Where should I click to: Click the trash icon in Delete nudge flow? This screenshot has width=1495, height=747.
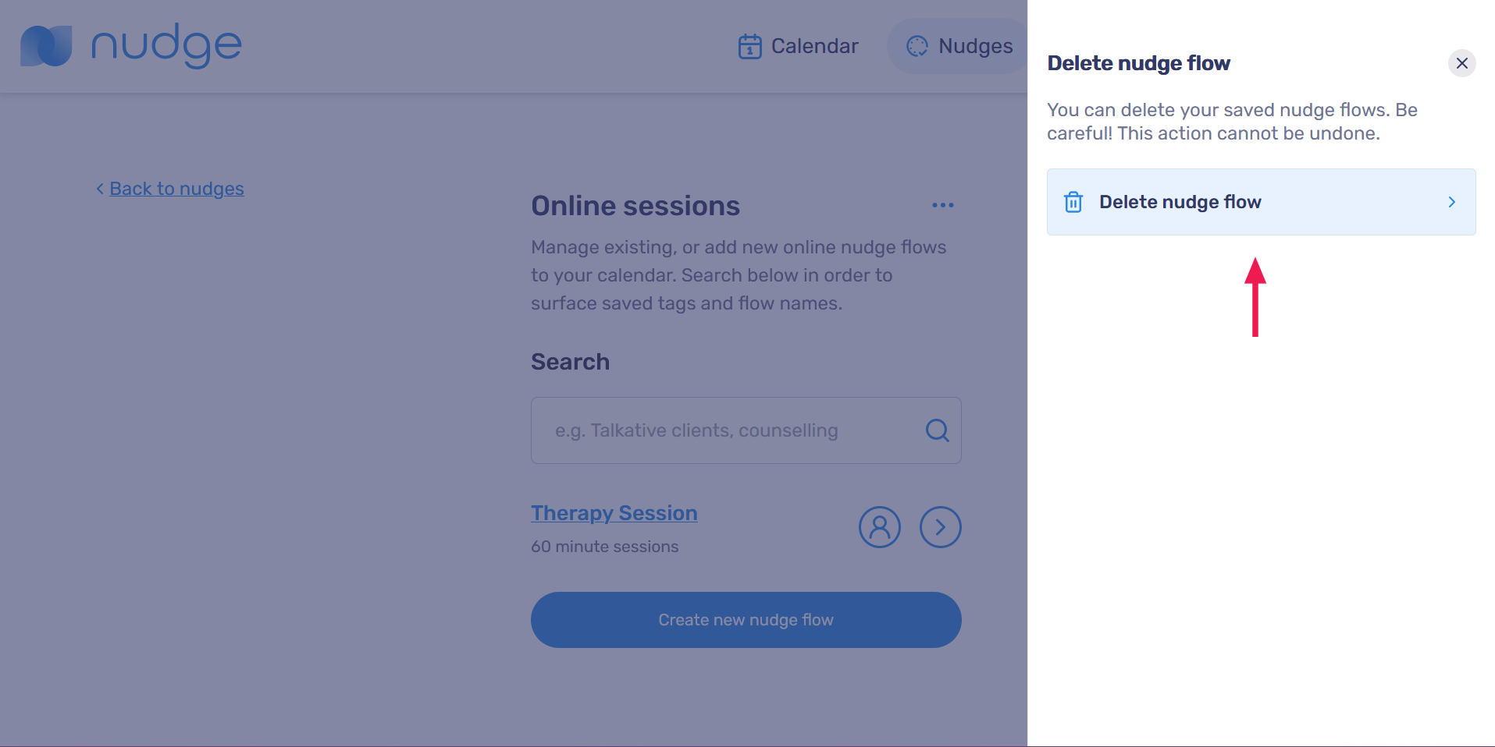[1074, 201]
